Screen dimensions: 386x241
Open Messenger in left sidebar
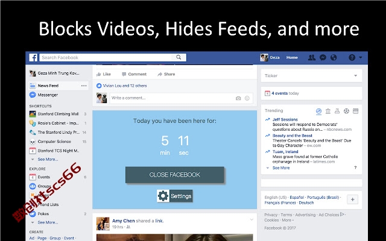48,95
